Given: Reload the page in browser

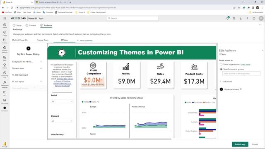Looking at the screenshot, I should point(12,7).
